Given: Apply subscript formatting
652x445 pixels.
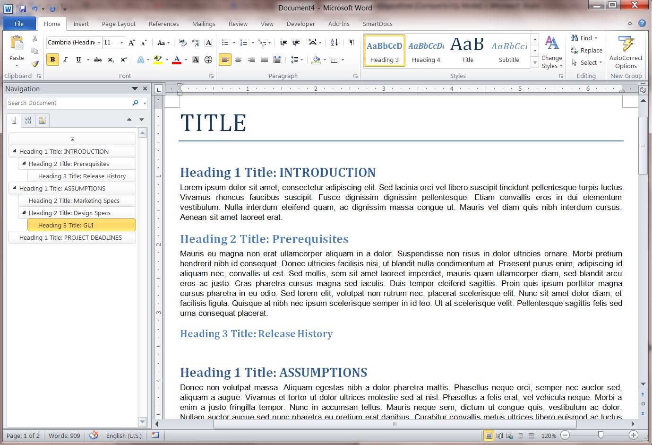Looking at the screenshot, I should (111, 60).
